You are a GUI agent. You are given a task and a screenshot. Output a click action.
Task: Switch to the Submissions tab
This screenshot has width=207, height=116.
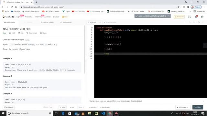[x=66, y=23]
